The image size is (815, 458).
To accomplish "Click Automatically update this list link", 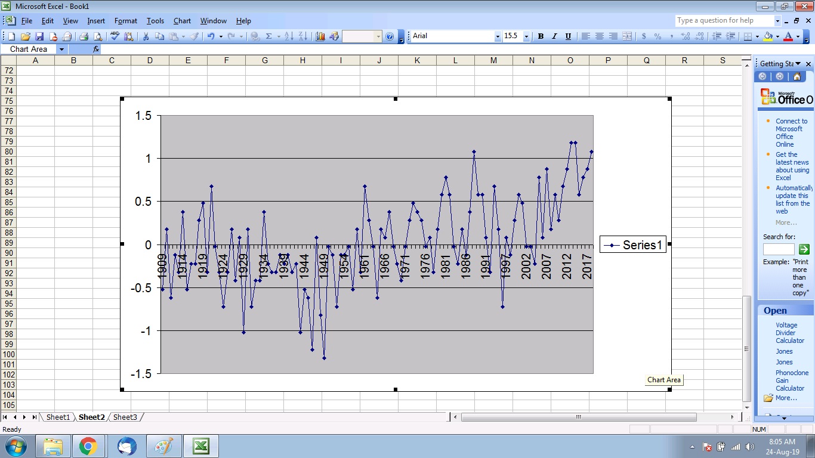I will click(794, 199).
